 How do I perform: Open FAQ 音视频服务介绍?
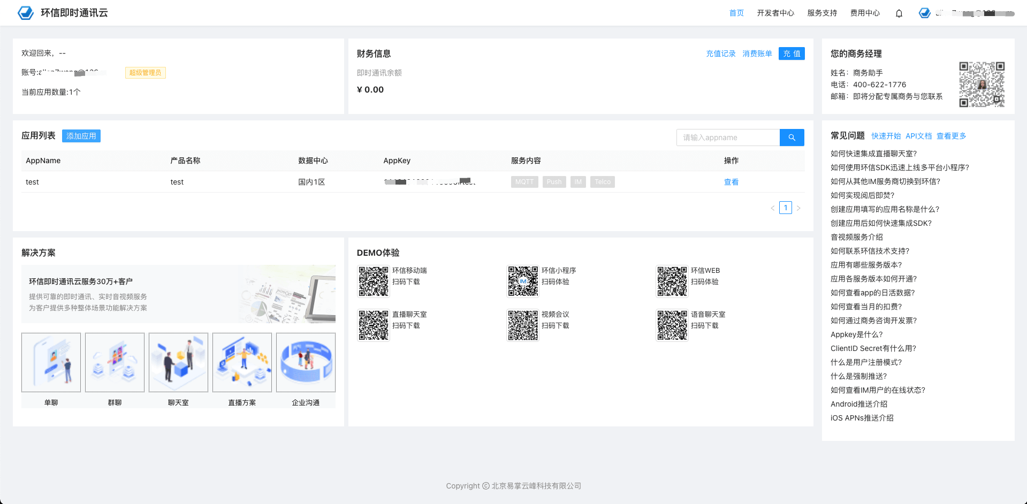click(857, 237)
